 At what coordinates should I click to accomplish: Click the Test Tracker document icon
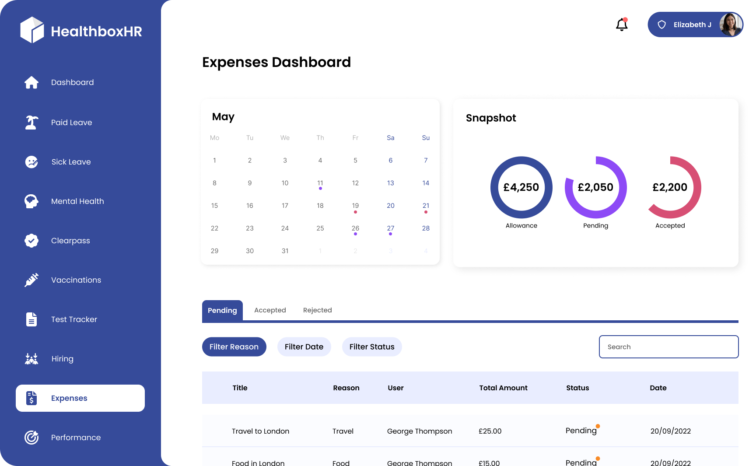pyautogui.click(x=31, y=319)
